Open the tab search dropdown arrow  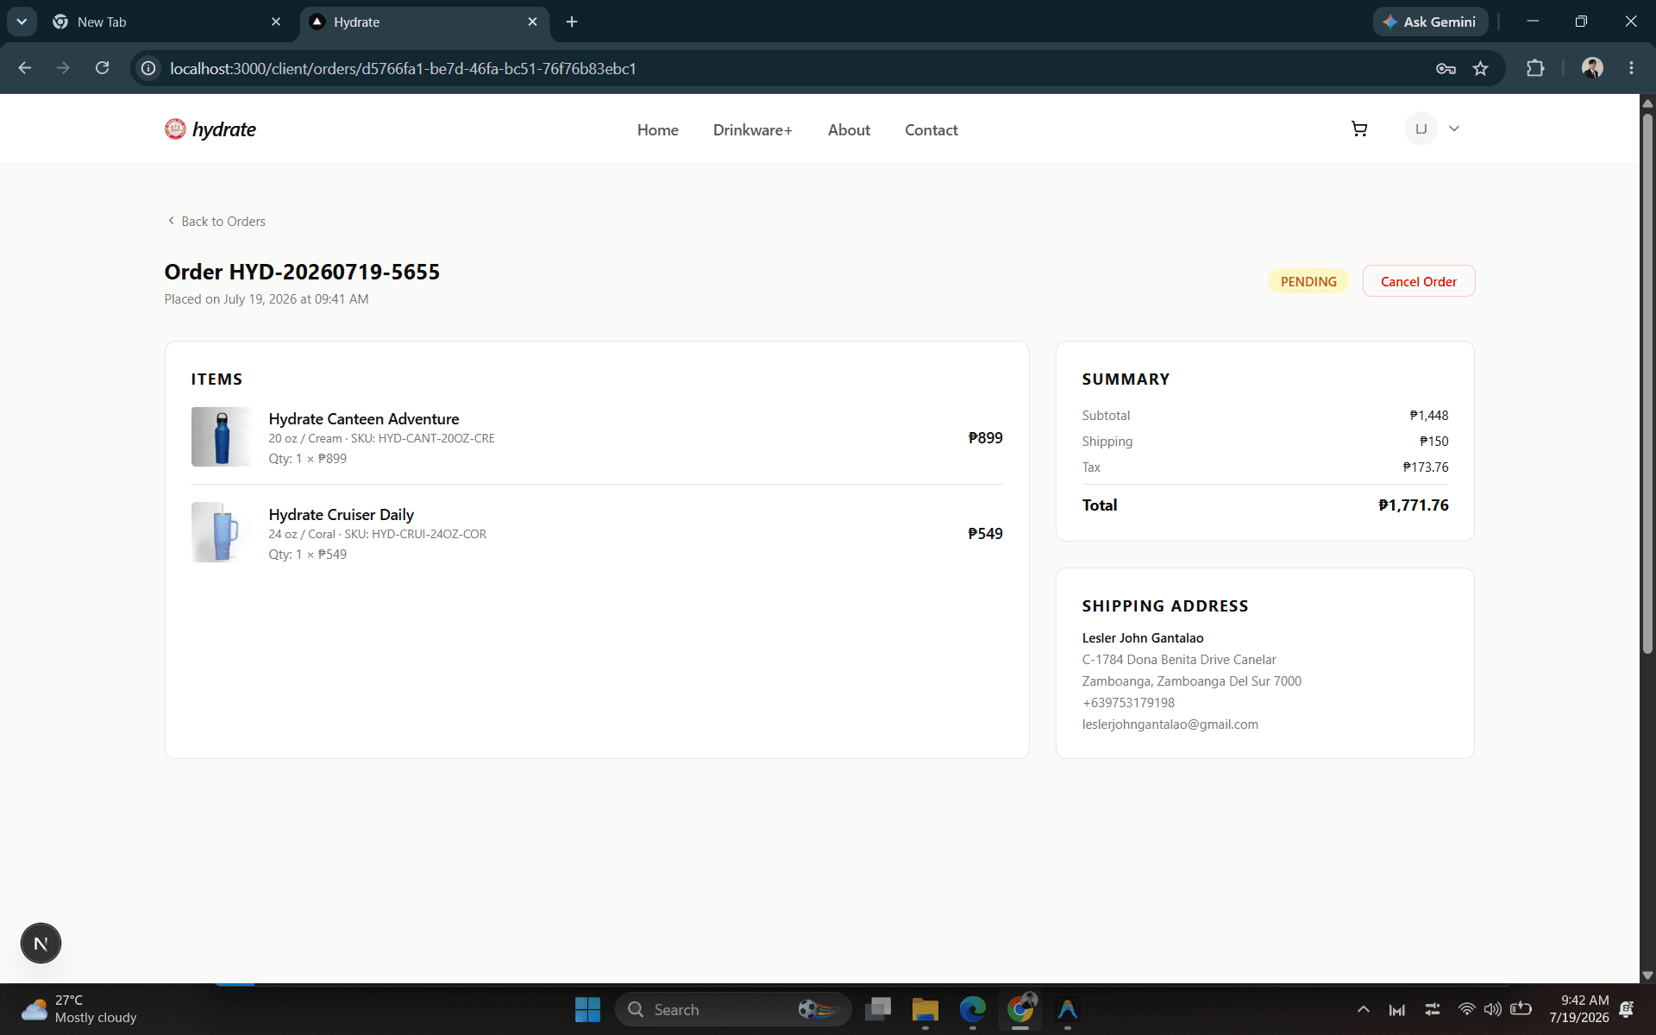coord(22,22)
